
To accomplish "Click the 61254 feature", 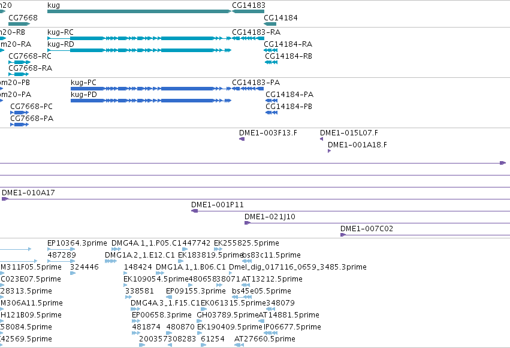I will click(204, 346).
